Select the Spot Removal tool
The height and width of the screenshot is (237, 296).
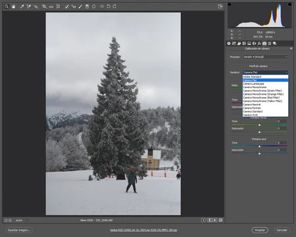(67, 7)
